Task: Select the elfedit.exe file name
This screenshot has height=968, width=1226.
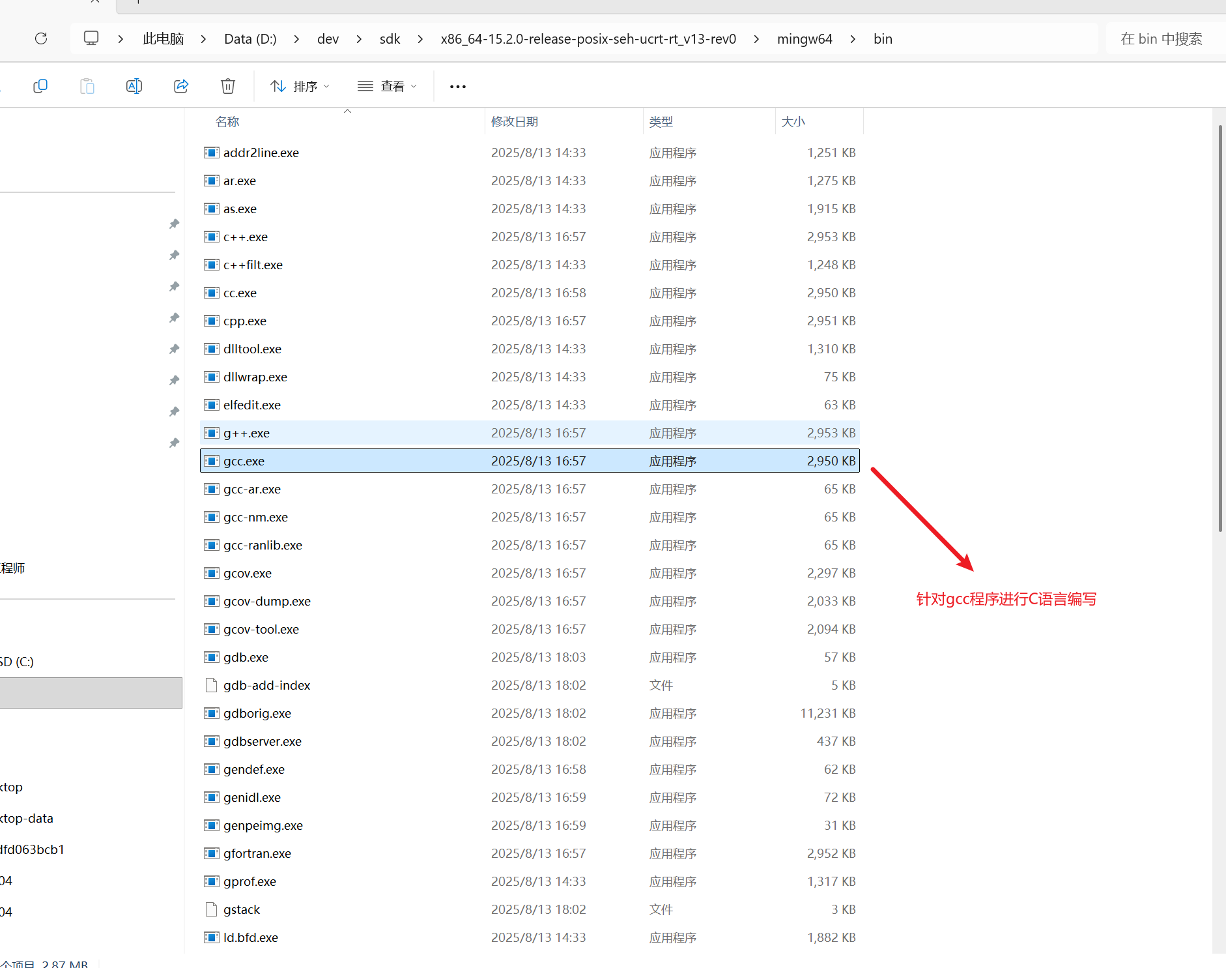Action: (252, 405)
